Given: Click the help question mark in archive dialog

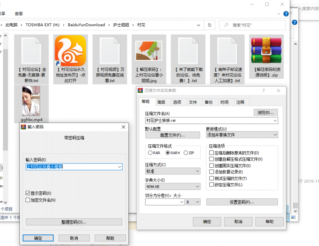Looking at the screenshot, I should coord(264,91).
